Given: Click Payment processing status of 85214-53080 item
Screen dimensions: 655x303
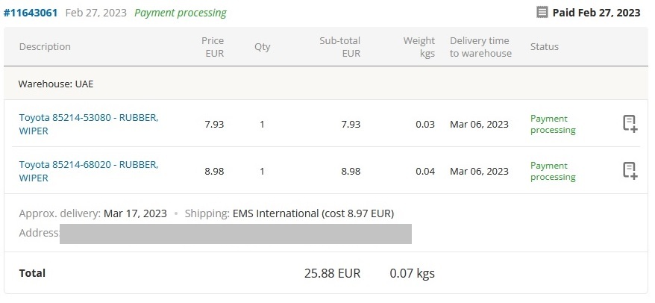Looking at the screenshot, I should 553,124.
